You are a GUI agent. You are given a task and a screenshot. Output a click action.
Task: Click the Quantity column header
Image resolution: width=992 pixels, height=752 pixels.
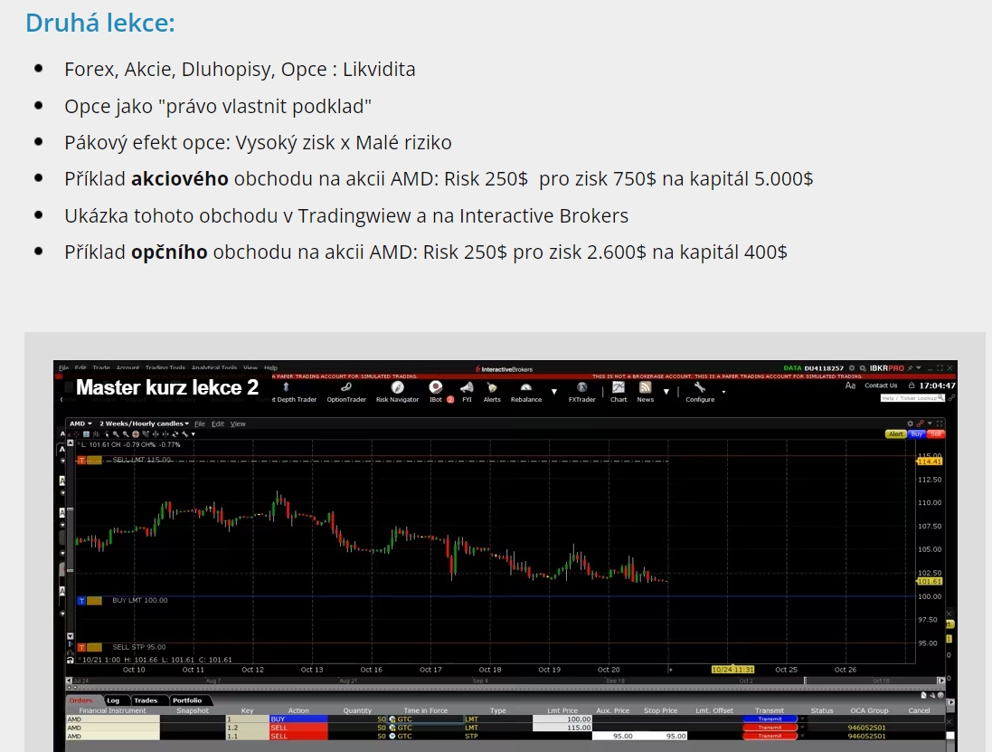coord(357,711)
